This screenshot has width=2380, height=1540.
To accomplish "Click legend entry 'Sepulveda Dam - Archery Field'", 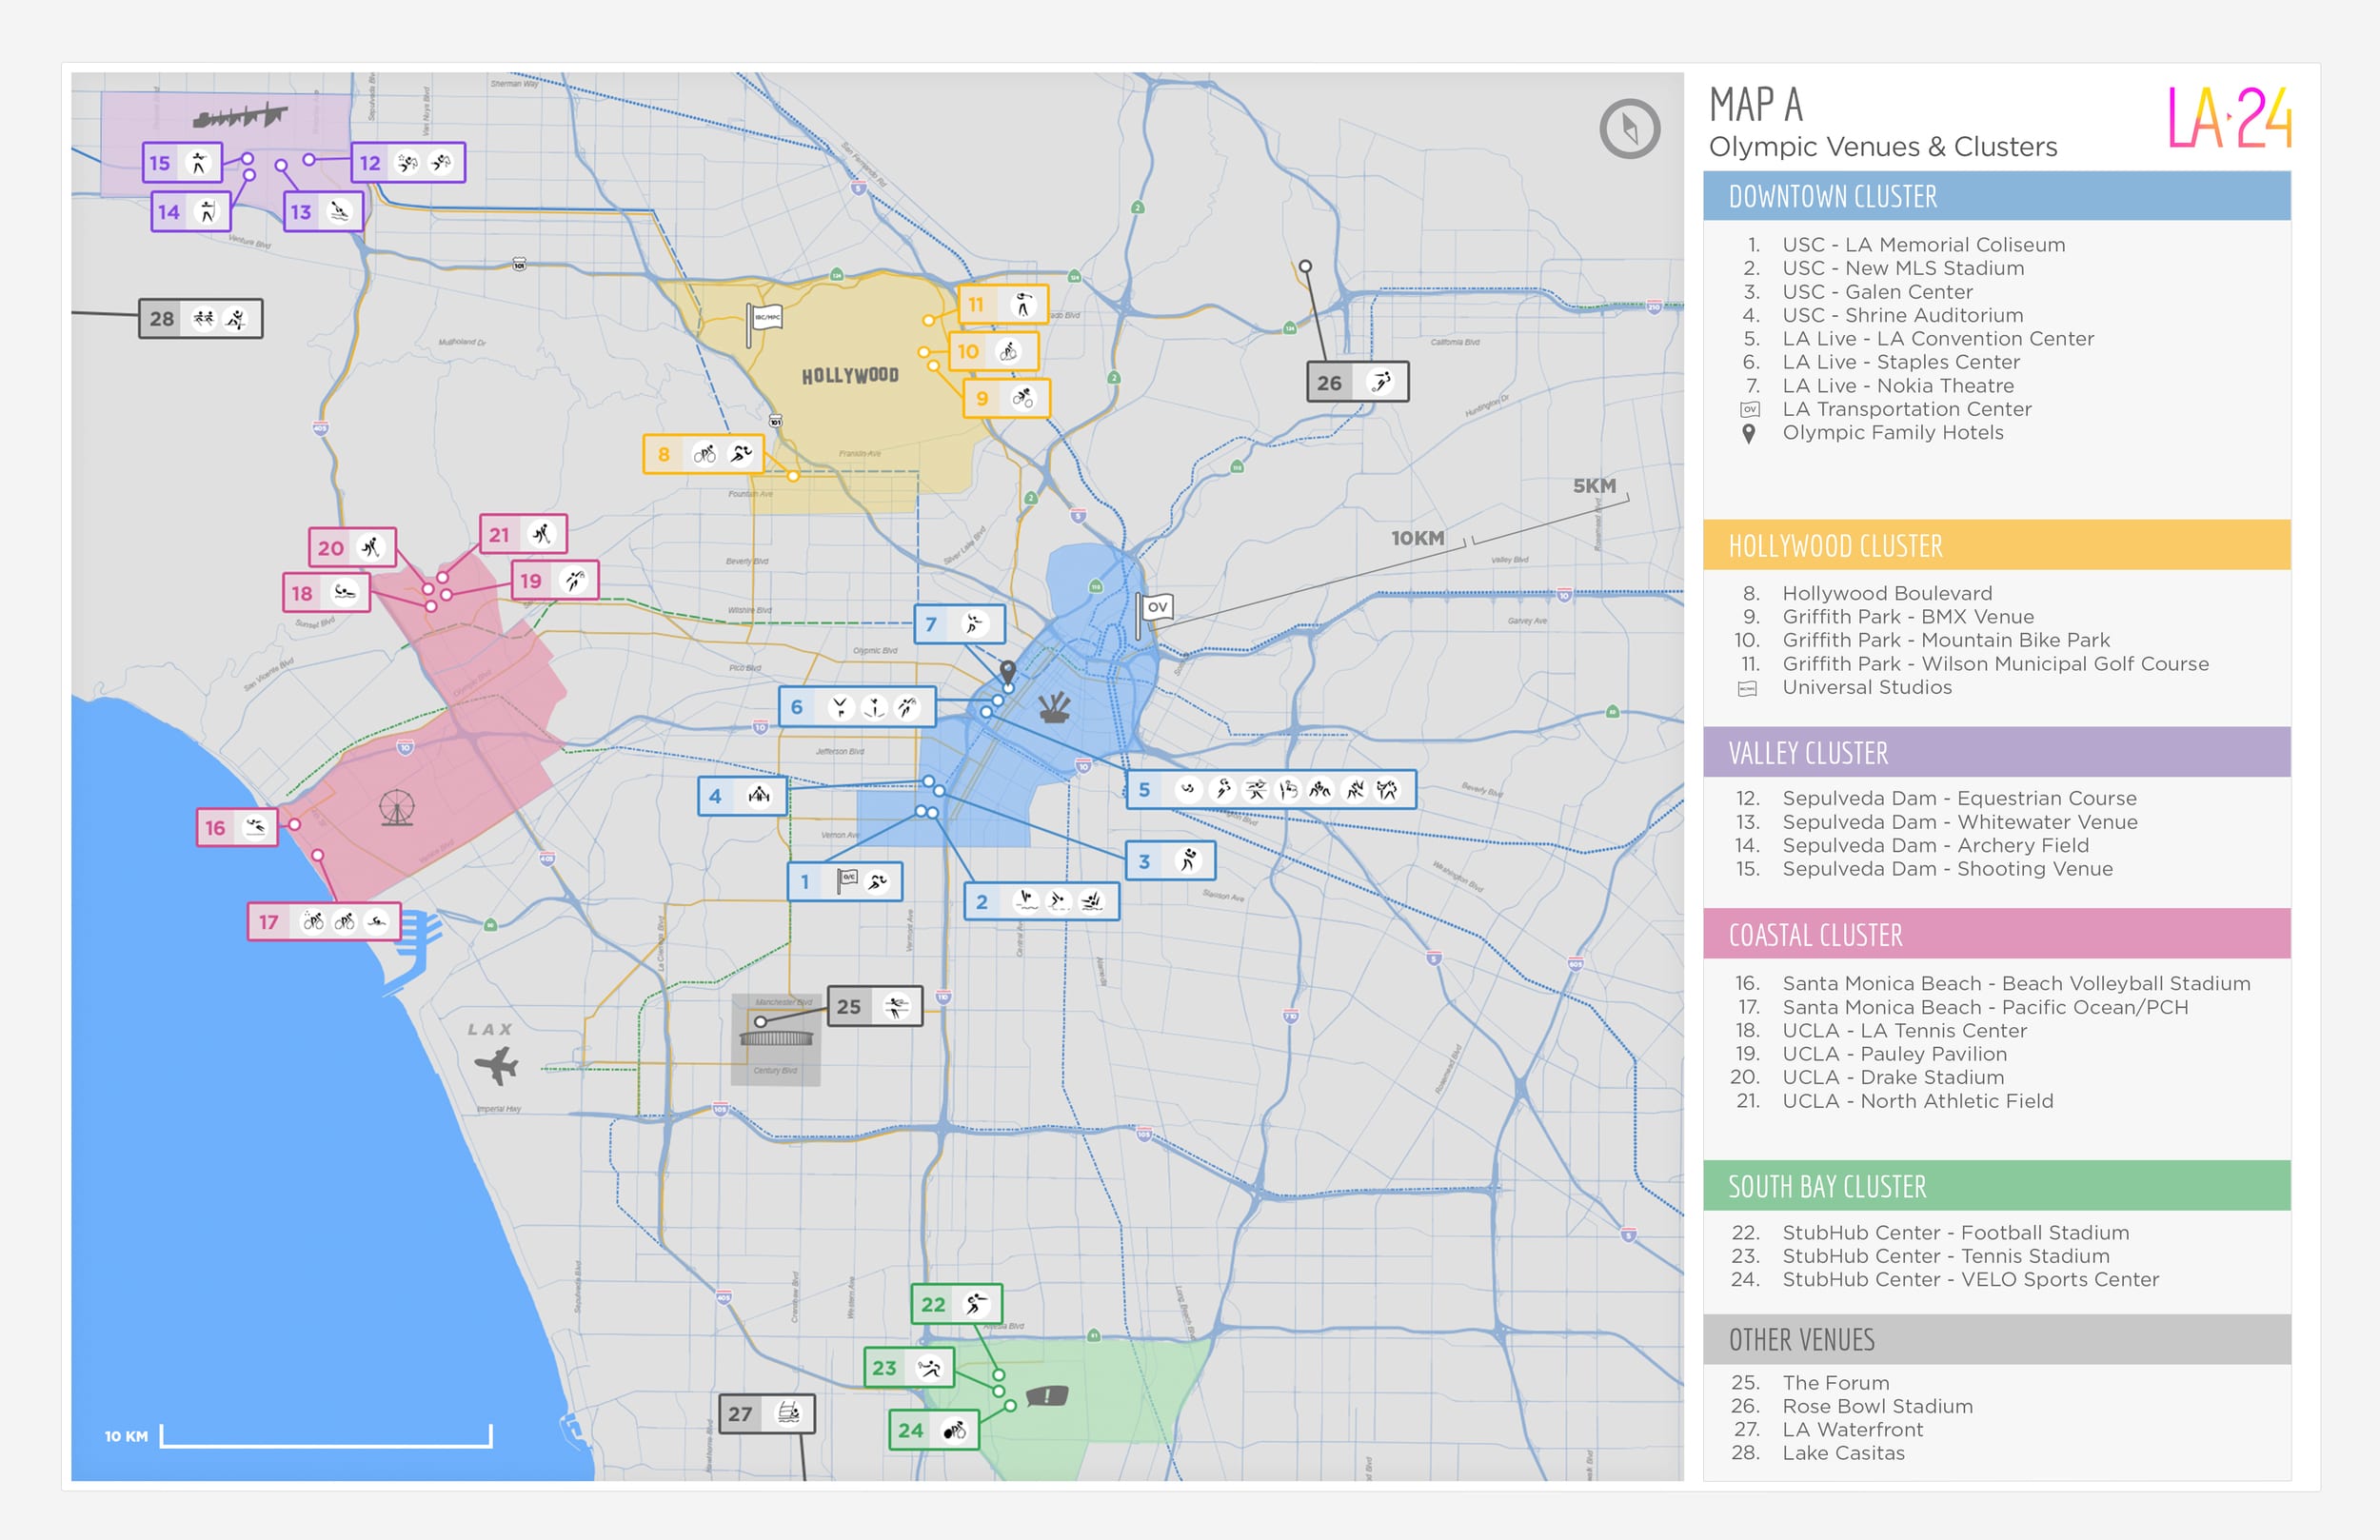I will point(1935,845).
